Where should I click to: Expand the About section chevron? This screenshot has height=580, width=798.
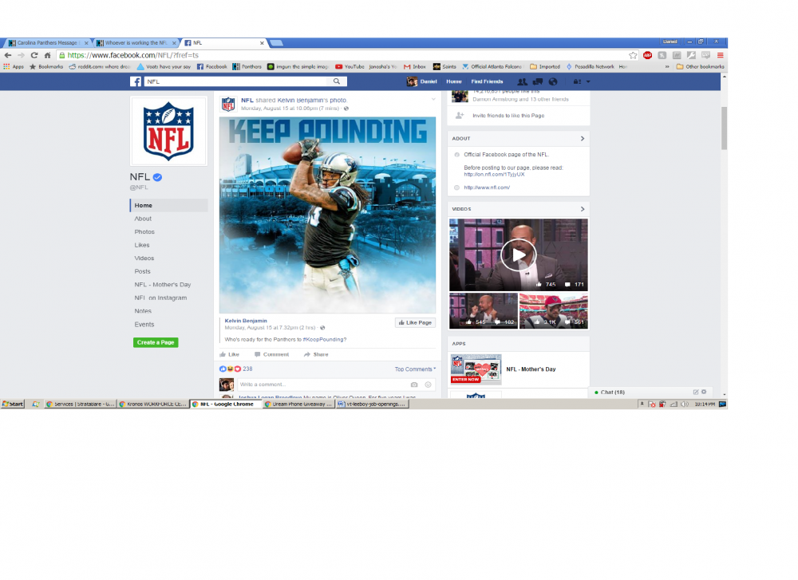583,138
